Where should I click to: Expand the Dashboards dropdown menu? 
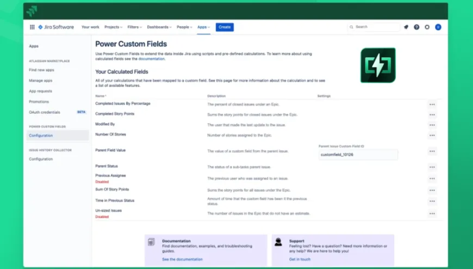click(x=159, y=27)
